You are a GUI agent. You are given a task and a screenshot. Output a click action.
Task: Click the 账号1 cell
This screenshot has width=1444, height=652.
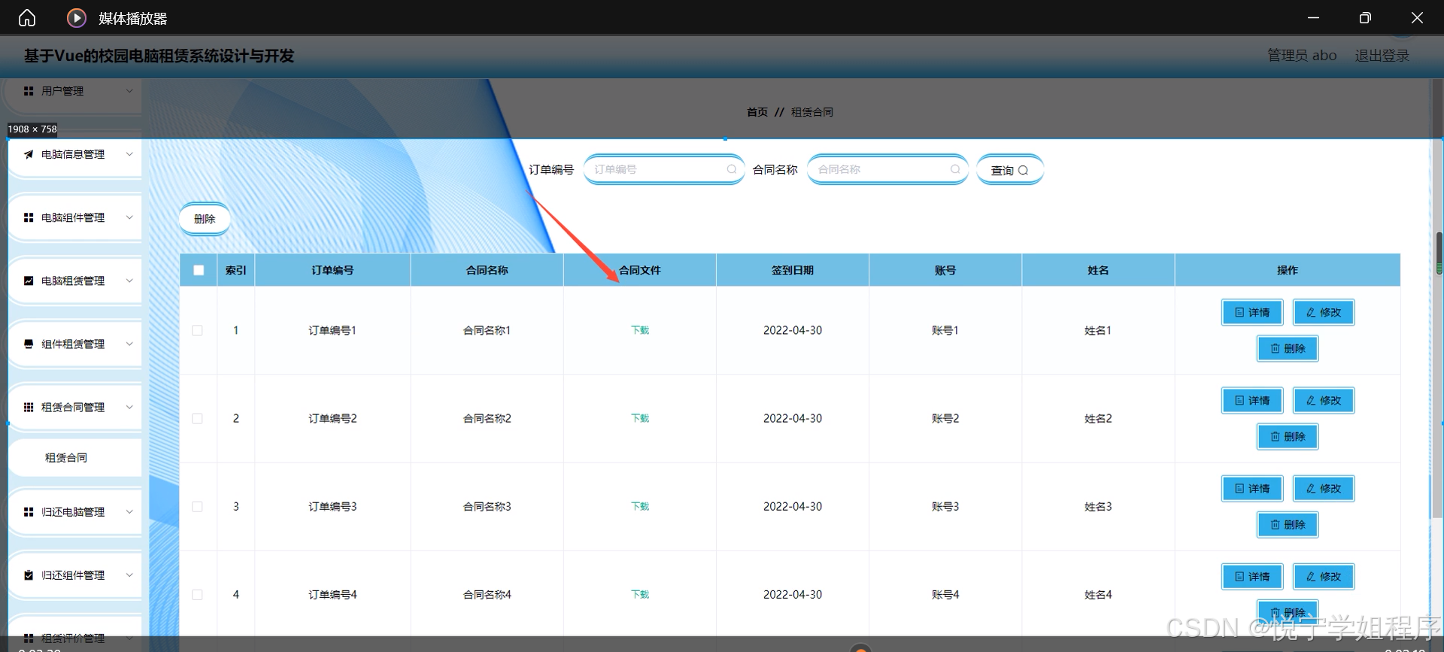pos(945,330)
